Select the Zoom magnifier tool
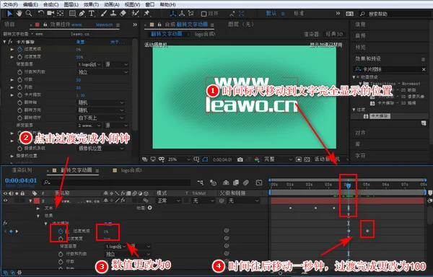The height and width of the screenshot is (277, 433). point(28,13)
